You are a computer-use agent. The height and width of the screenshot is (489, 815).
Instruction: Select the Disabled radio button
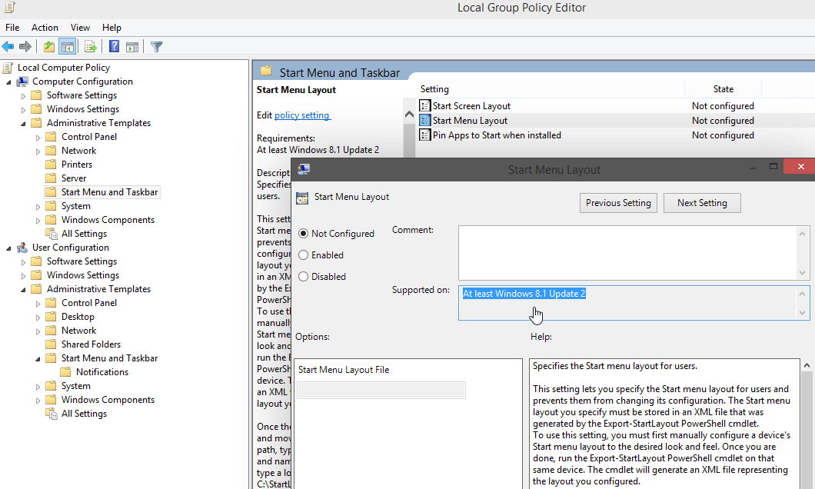pyautogui.click(x=303, y=277)
